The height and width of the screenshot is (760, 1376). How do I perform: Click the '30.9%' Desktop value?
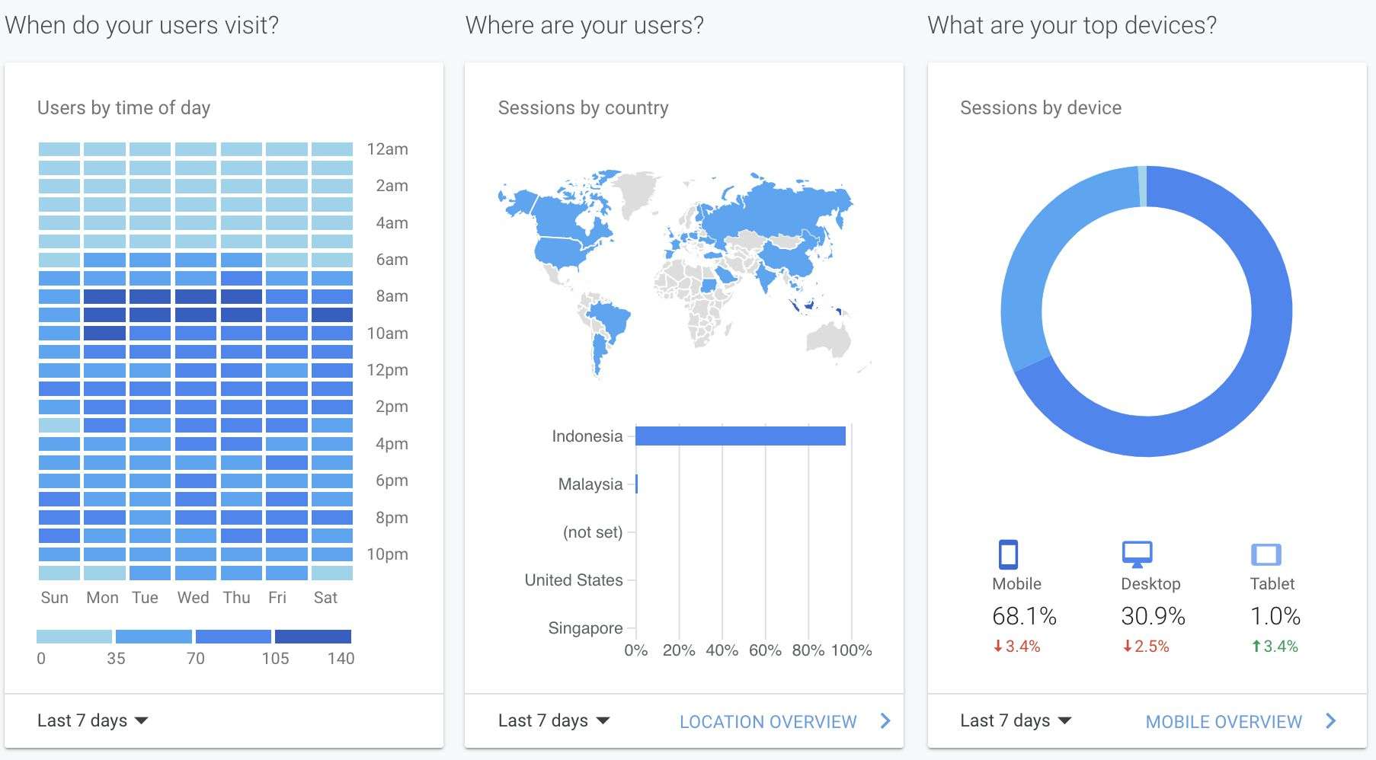[1153, 616]
